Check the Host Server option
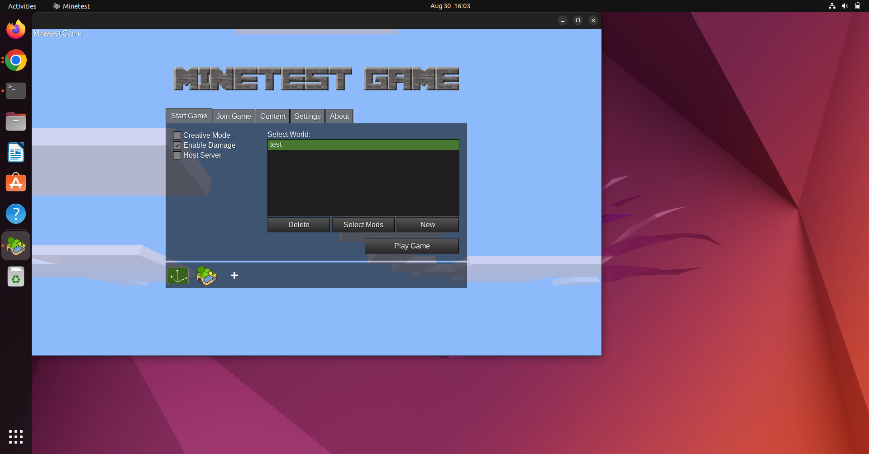The image size is (869, 454). pos(177,155)
